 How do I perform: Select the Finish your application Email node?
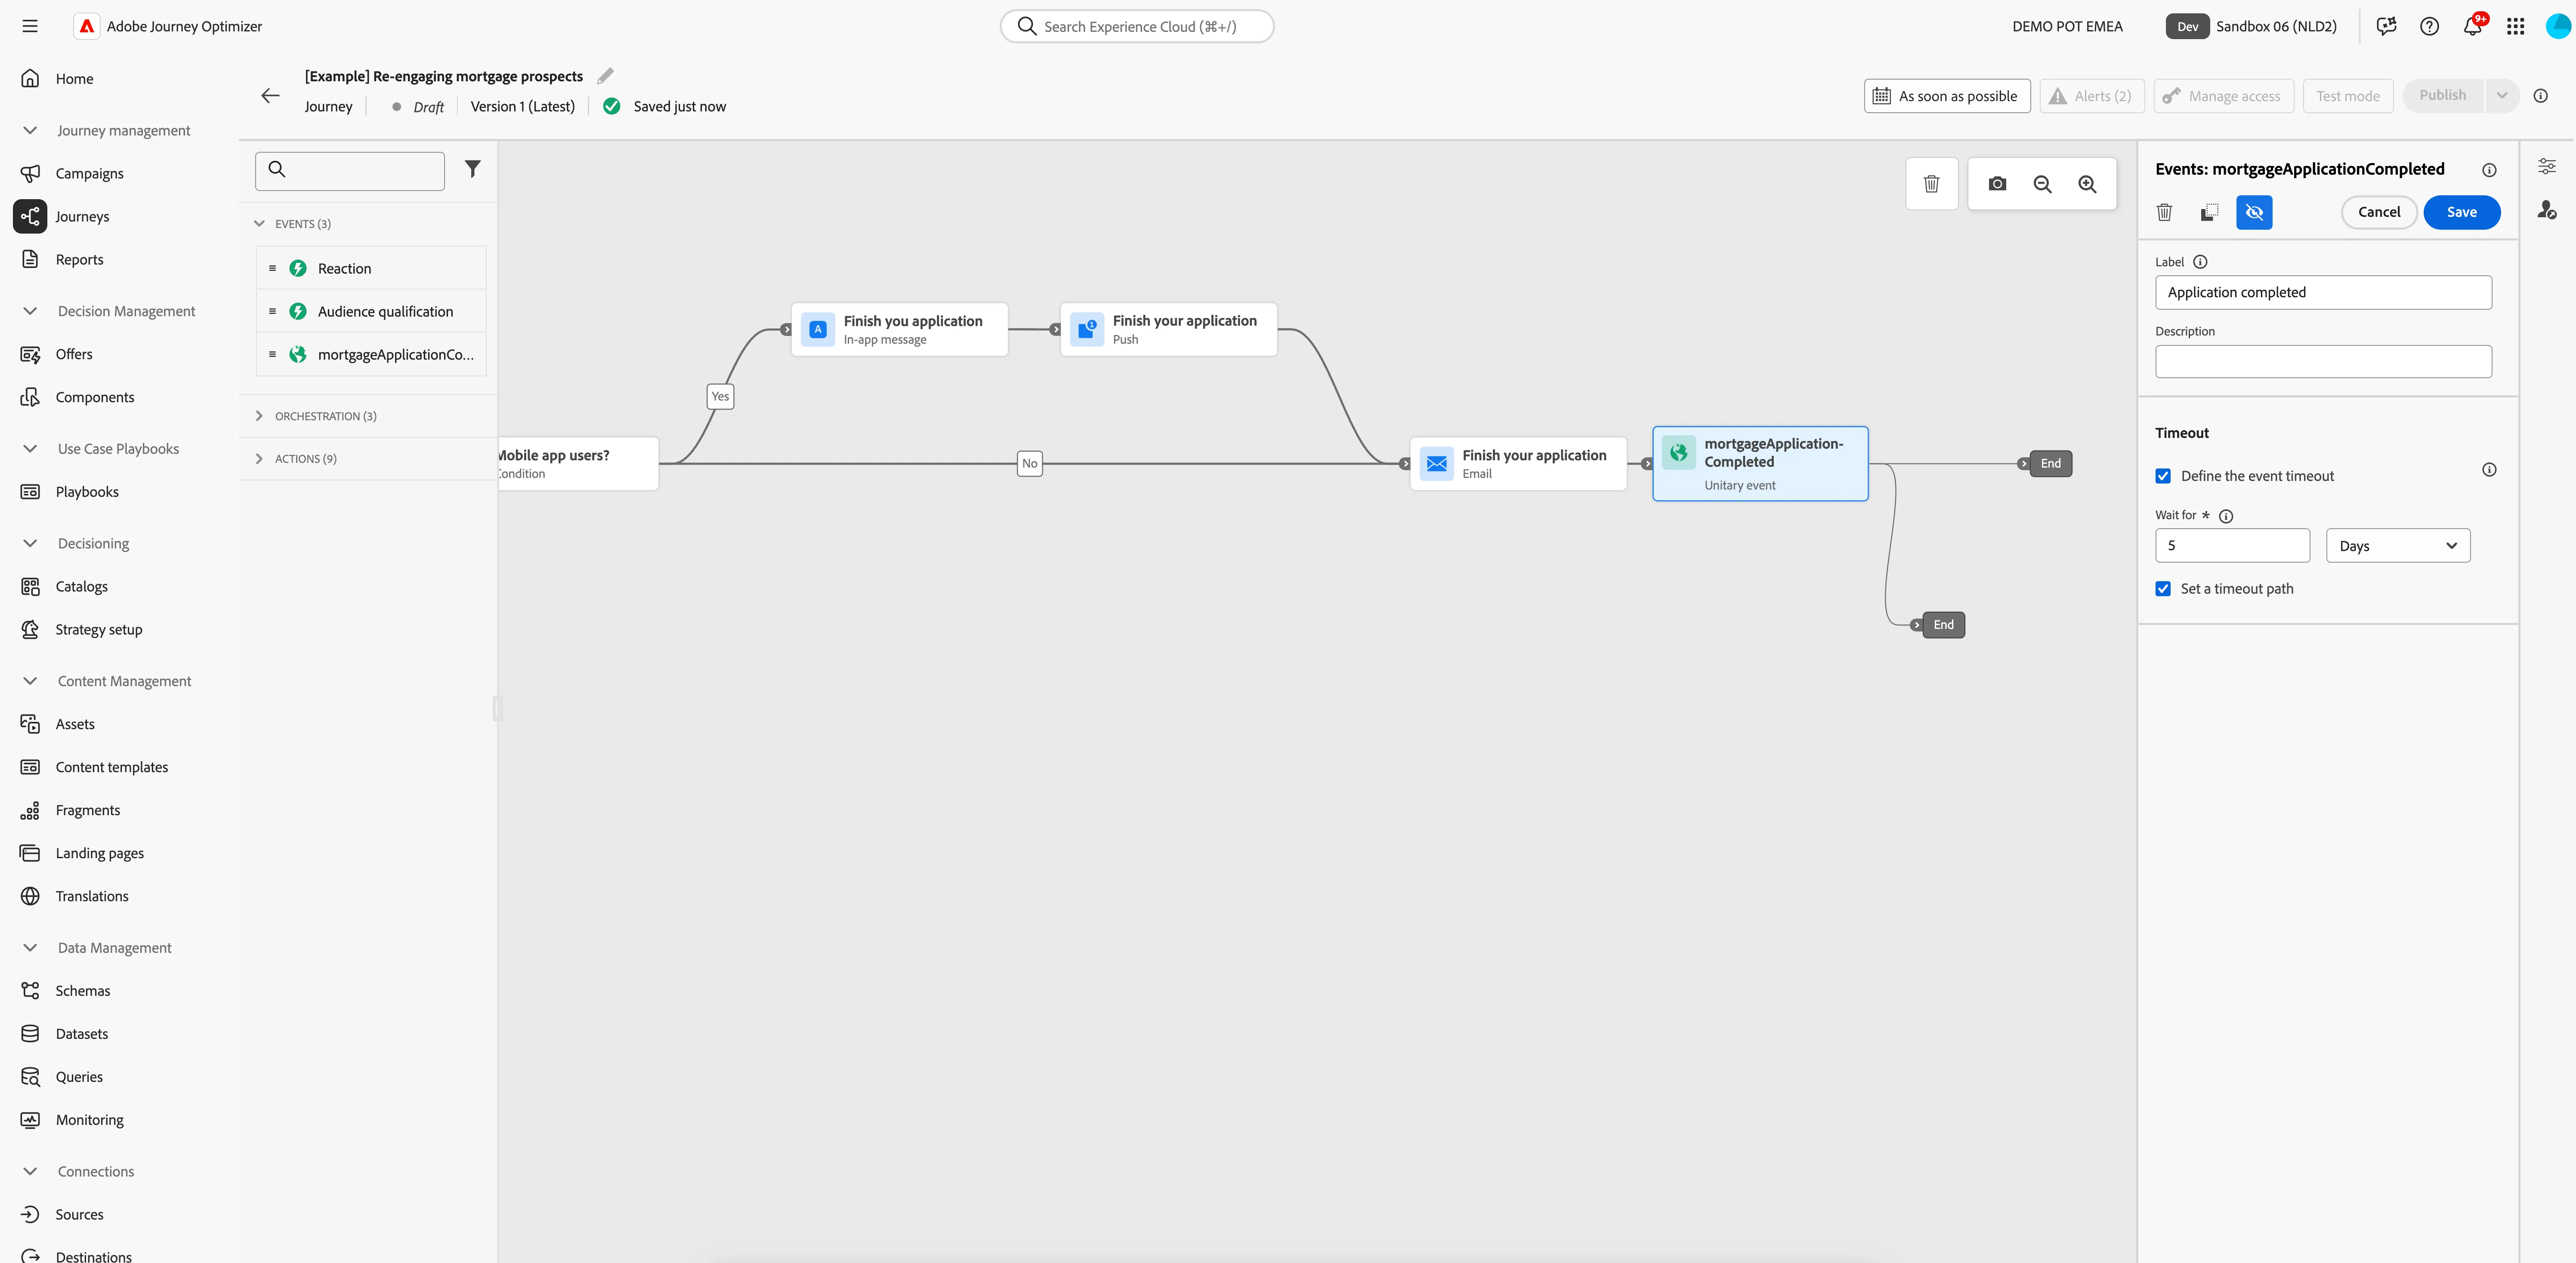[1518, 463]
